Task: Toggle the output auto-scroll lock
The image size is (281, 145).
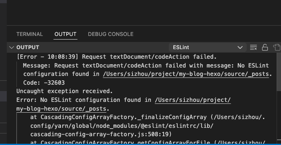Action: coord(265,48)
